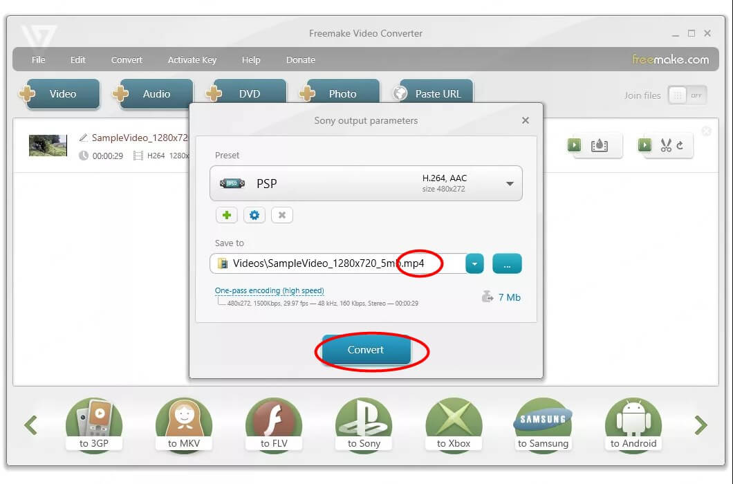Click the H.264, AAC preset codec text
Screen dimensions: 733x484
click(445, 178)
